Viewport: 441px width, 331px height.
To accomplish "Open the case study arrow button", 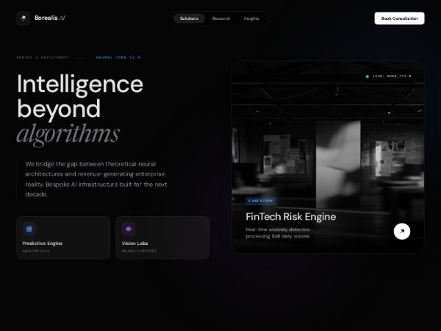I will 401,231.
